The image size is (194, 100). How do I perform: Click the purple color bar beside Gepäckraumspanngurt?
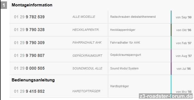click(x=171, y=56)
